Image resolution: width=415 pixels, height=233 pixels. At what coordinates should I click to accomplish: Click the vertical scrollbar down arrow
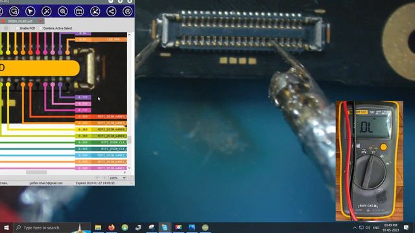tap(129, 168)
